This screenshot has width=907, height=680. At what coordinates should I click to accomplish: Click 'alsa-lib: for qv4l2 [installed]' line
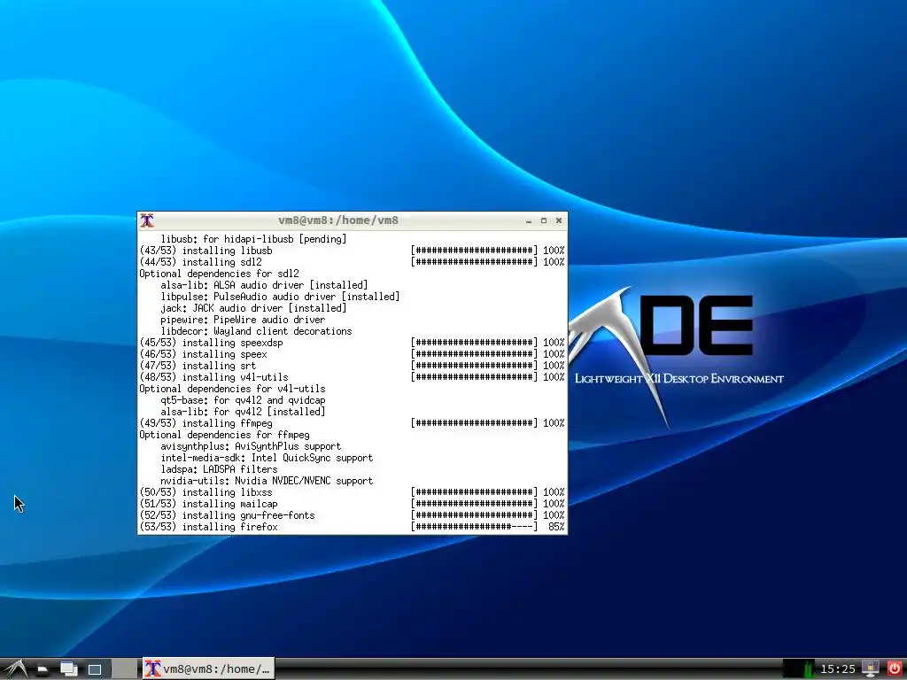tap(243, 412)
